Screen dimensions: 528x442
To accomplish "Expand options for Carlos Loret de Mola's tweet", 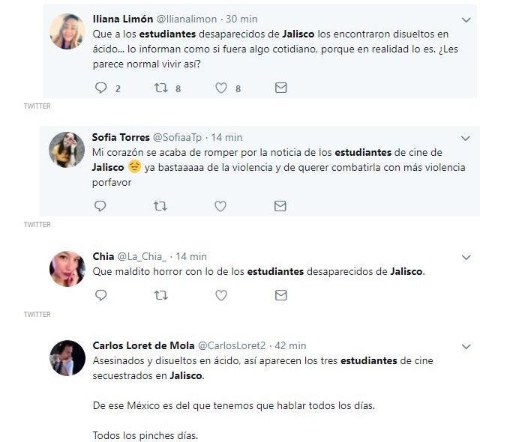I will pyautogui.click(x=466, y=346).
